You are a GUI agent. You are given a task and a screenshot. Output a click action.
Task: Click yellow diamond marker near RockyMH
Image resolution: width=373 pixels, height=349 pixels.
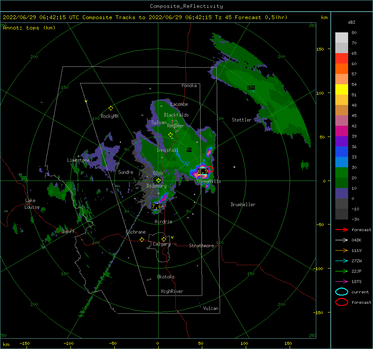111,108
